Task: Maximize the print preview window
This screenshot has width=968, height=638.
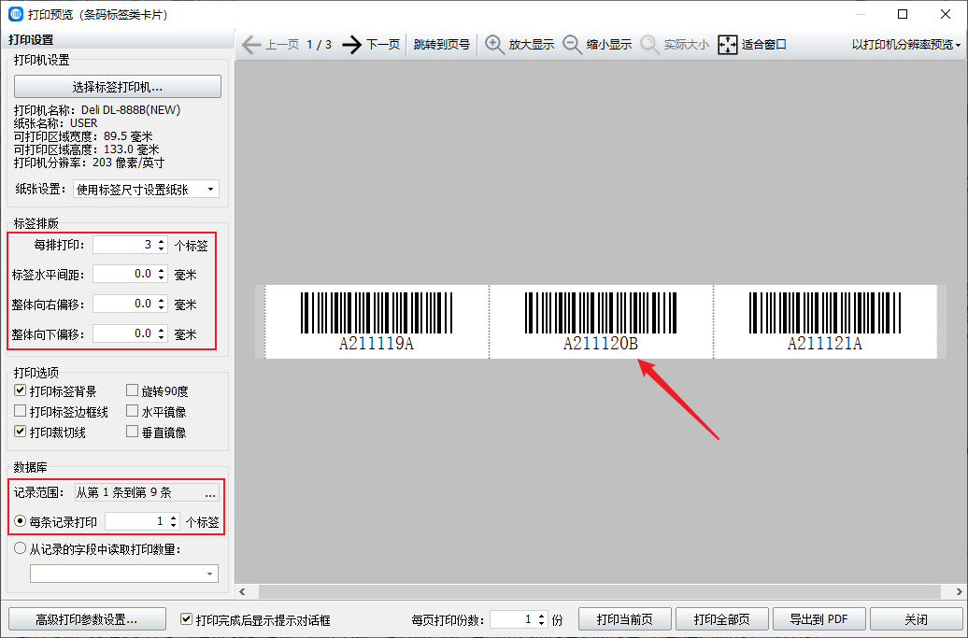Action: tap(903, 14)
